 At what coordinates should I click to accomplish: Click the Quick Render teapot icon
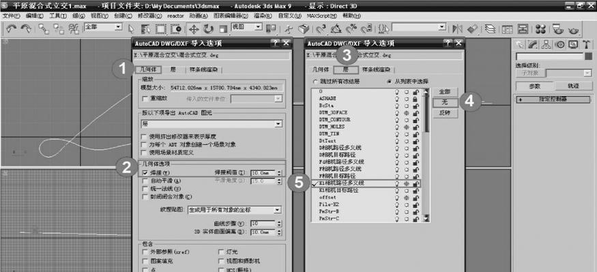click(x=574, y=29)
